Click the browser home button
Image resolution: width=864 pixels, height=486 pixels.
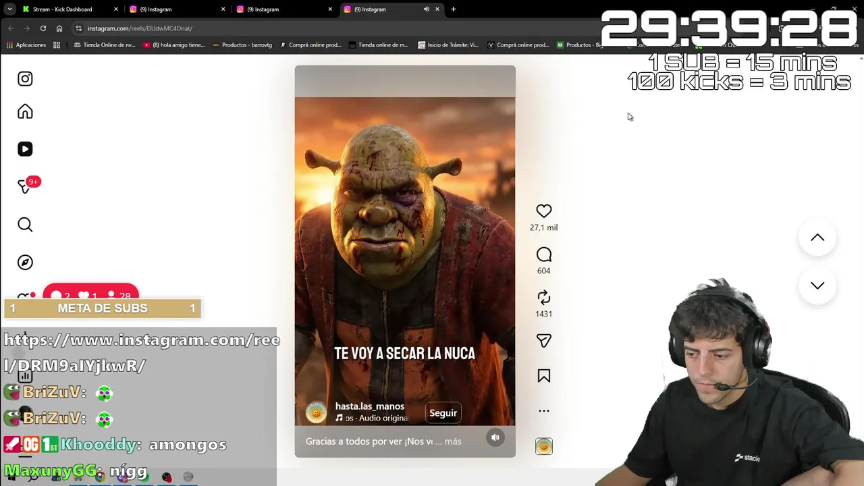(x=59, y=28)
